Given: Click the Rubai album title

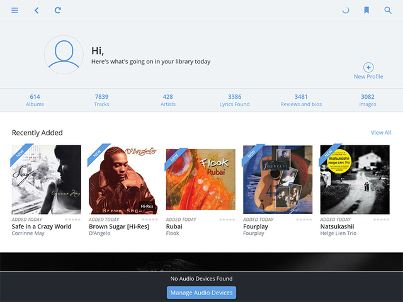Looking at the screenshot, I should coord(174,226).
